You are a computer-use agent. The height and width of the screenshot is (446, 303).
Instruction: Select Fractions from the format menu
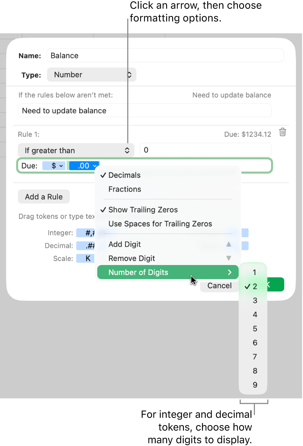(x=124, y=189)
